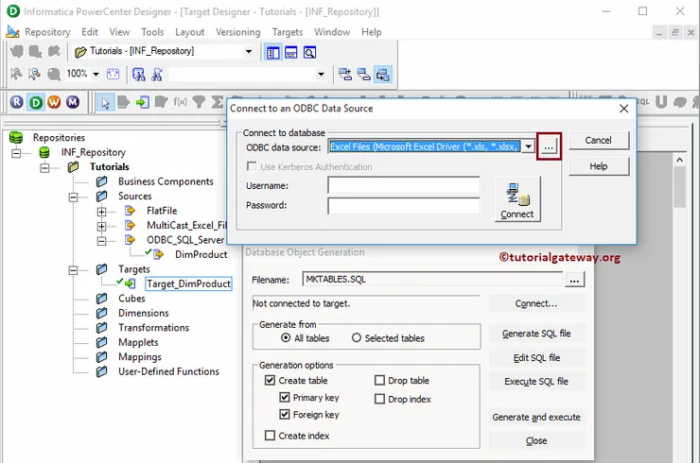Viewport: 700px width, 463px height.
Task: Select the All tables radio button
Action: coord(286,337)
